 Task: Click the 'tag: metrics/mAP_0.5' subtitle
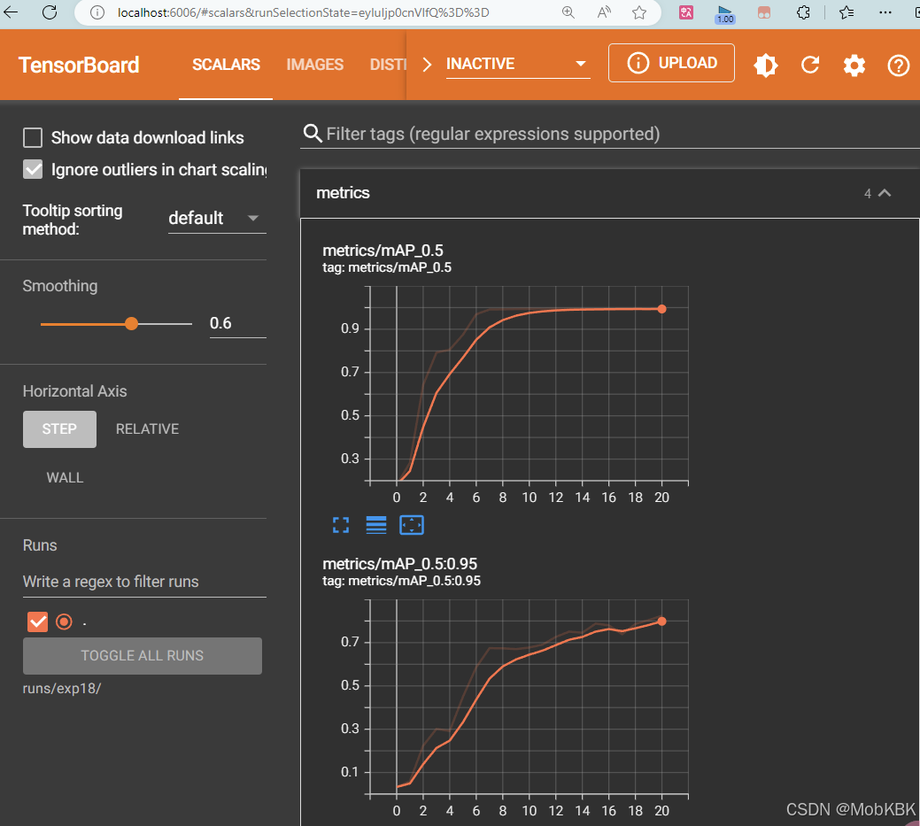tap(387, 268)
